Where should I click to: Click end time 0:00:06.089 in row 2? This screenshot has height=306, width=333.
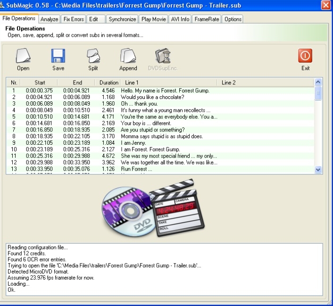tap(76, 97)
